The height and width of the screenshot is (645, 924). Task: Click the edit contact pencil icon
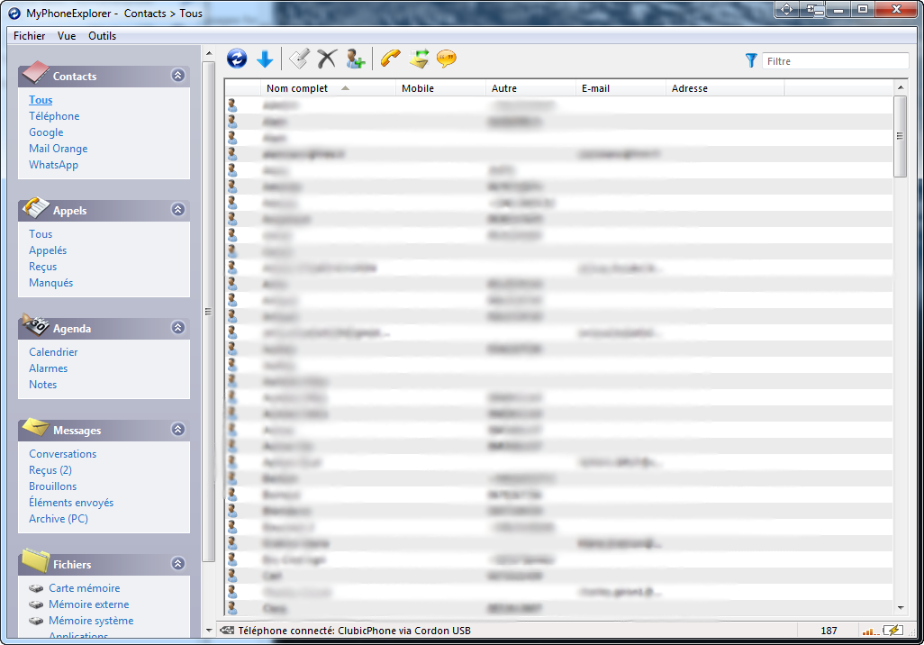pos(299,59)
